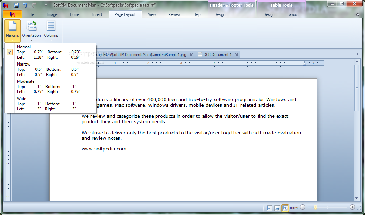
Task: Close the Sample1.jpg document tab
Action: [x=191, y=55]
